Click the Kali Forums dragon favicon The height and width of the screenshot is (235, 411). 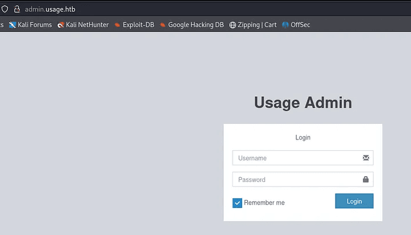(13, 25)
